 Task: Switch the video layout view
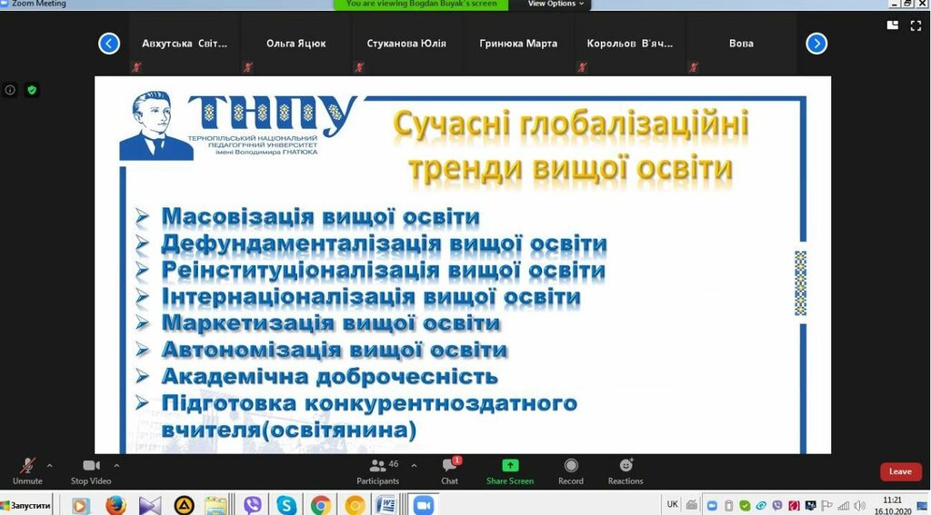[893, 25]
